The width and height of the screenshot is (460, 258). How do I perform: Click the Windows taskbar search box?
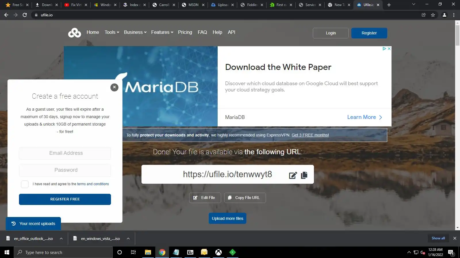coord(63,252)
